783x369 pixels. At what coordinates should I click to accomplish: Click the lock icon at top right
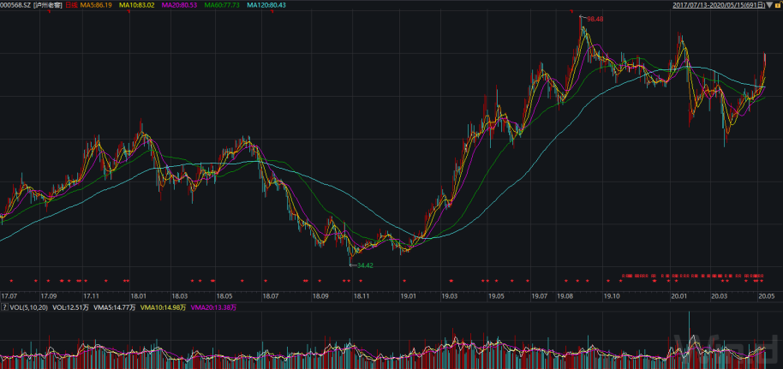point(778,5)
